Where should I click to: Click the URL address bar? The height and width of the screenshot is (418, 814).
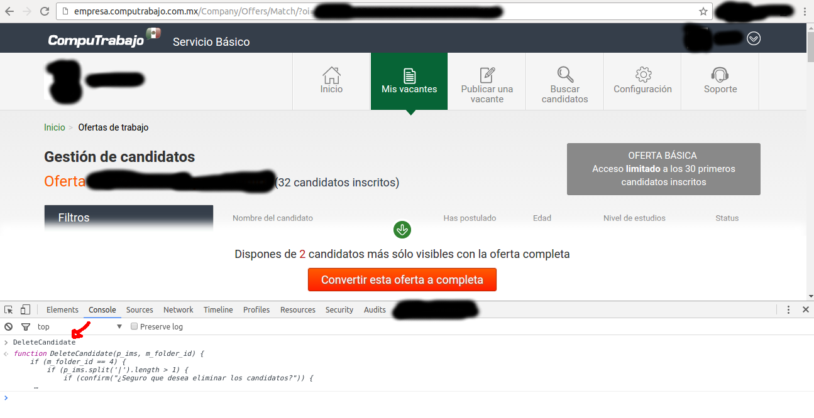click(x=384, y=11)
